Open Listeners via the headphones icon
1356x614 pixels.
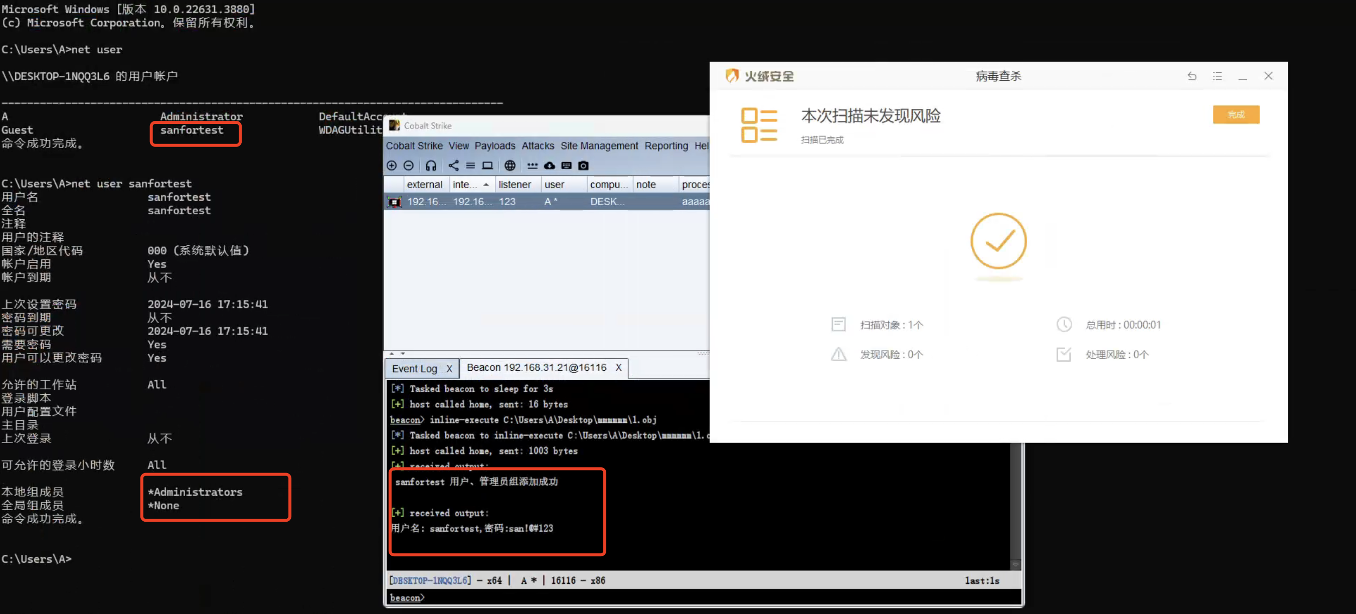click(x=431, y=166)
